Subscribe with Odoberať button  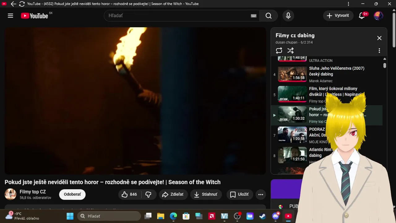(72, 195)
